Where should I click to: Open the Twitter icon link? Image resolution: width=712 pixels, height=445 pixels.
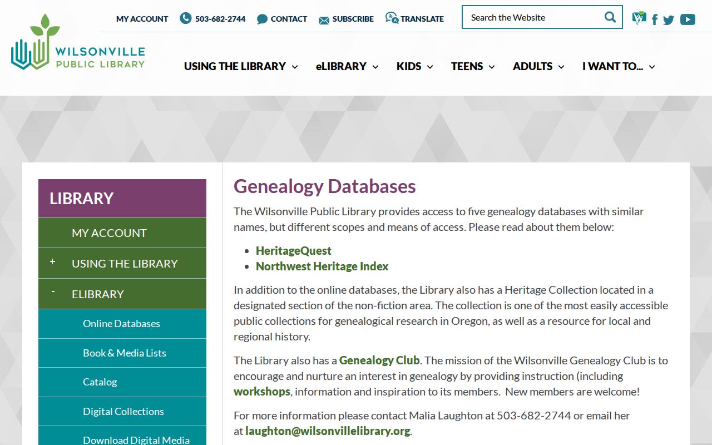tap(669, 20)
